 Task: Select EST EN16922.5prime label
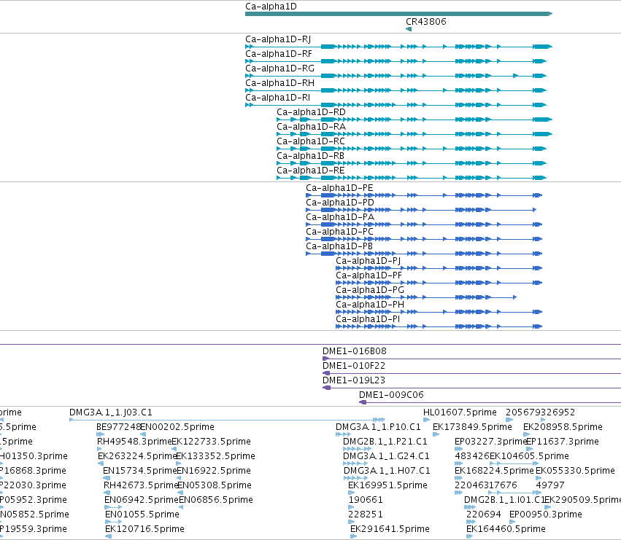pos(214,471)
